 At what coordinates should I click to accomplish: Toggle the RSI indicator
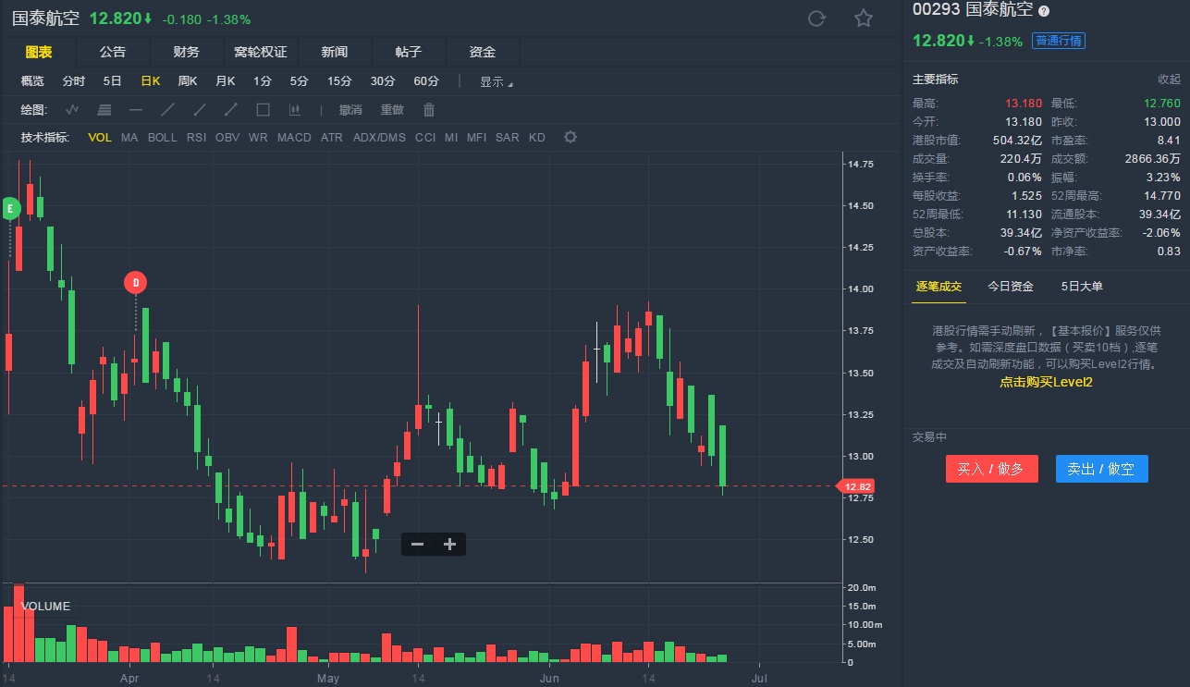tap(196, 138)
